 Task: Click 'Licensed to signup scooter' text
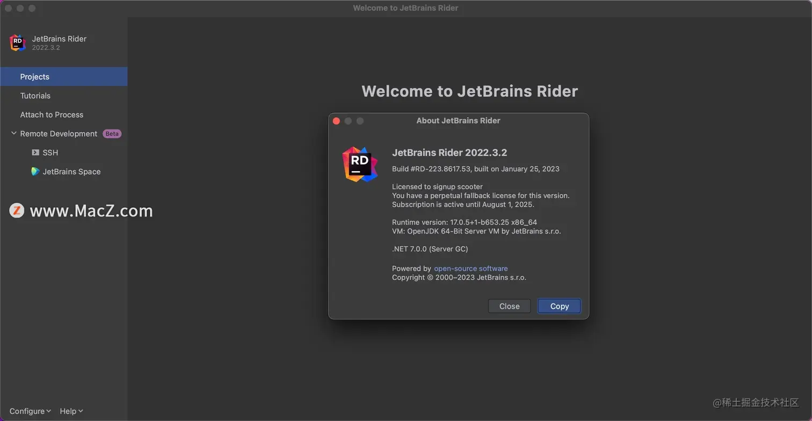(x=437, y=187)
